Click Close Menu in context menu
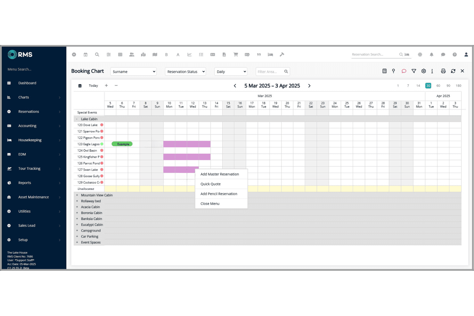 coord(221,204)
